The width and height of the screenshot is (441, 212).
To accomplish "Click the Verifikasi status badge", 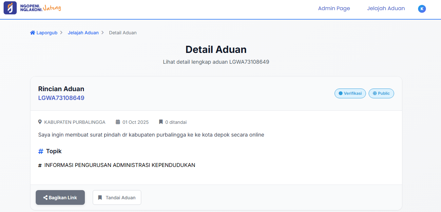I will (350, 93).
